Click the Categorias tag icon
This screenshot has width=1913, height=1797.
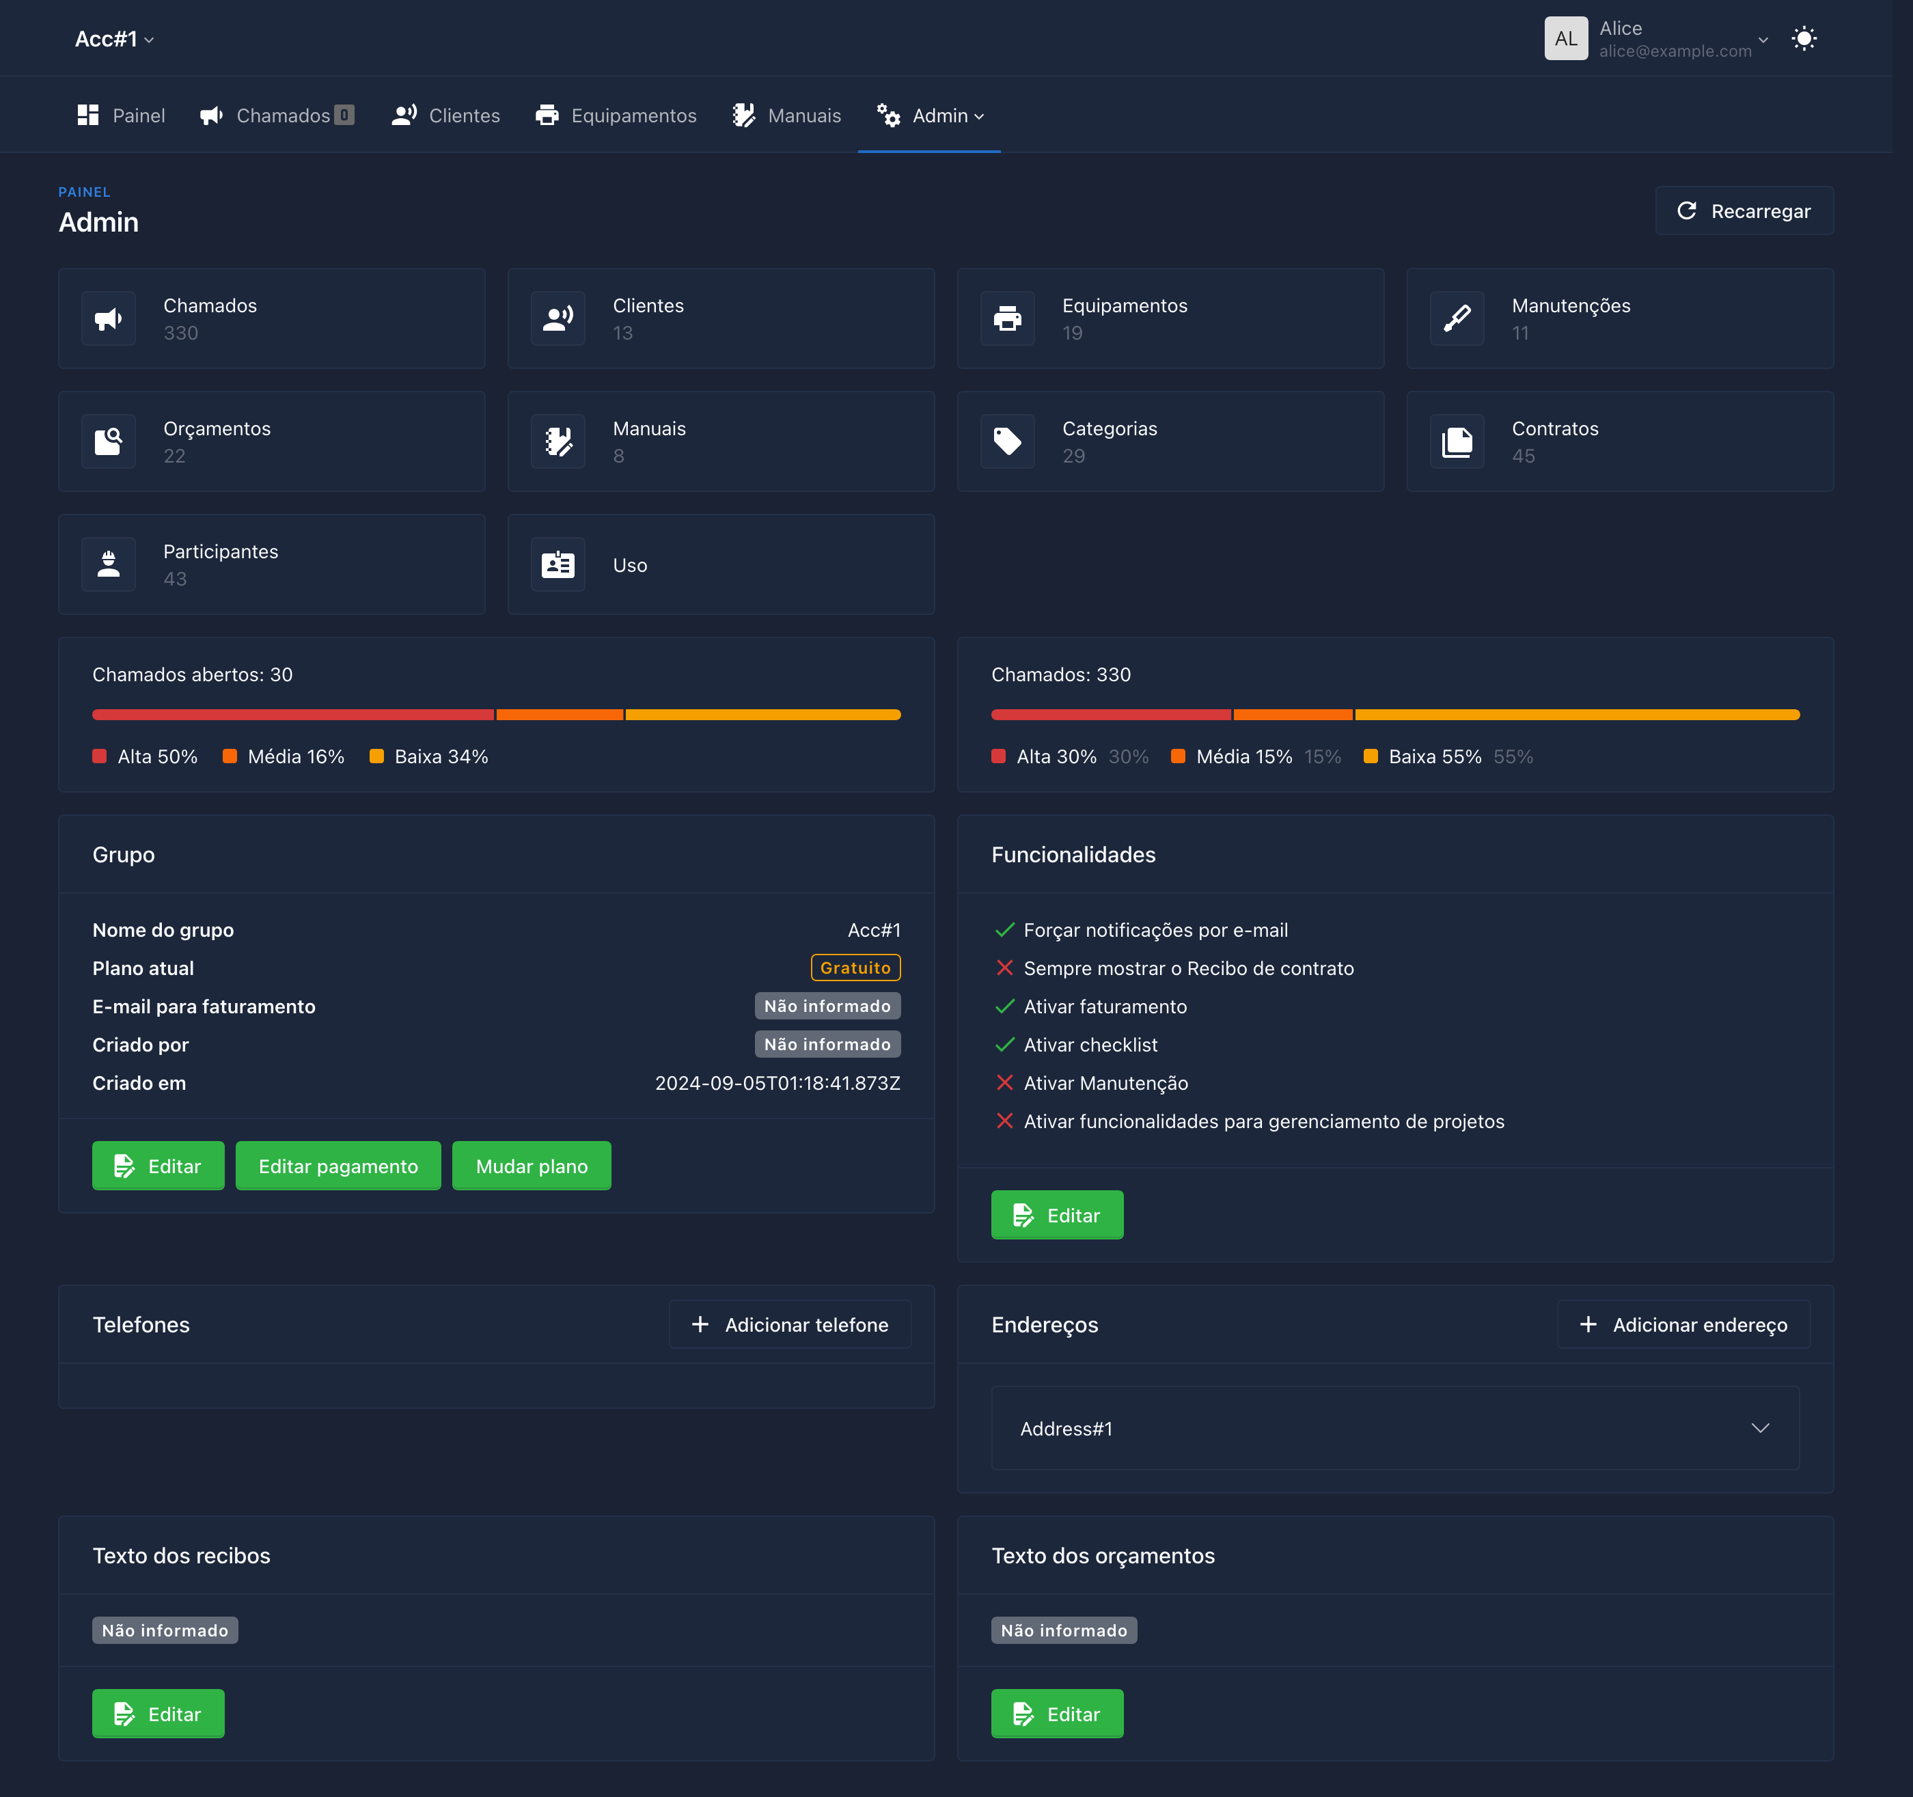pyautogui.click(x=1008, y=442)
